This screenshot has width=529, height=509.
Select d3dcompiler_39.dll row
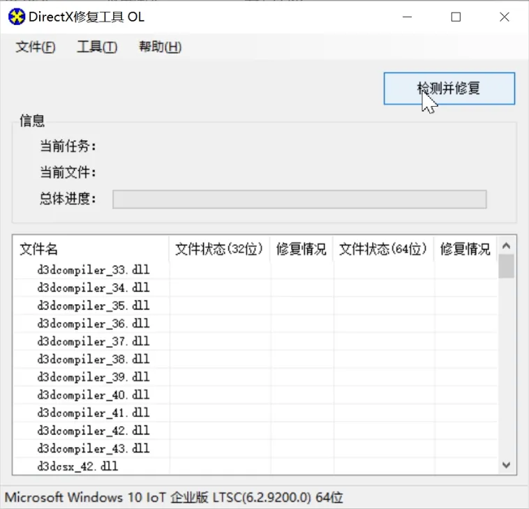click(x=255, y=377)
